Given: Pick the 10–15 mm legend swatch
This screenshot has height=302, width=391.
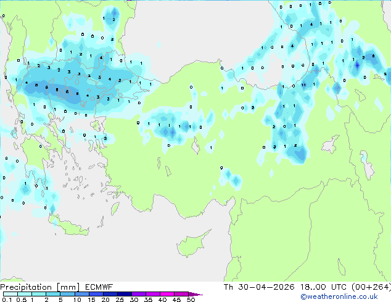Looking at the screenshot, I should (81, 294).
